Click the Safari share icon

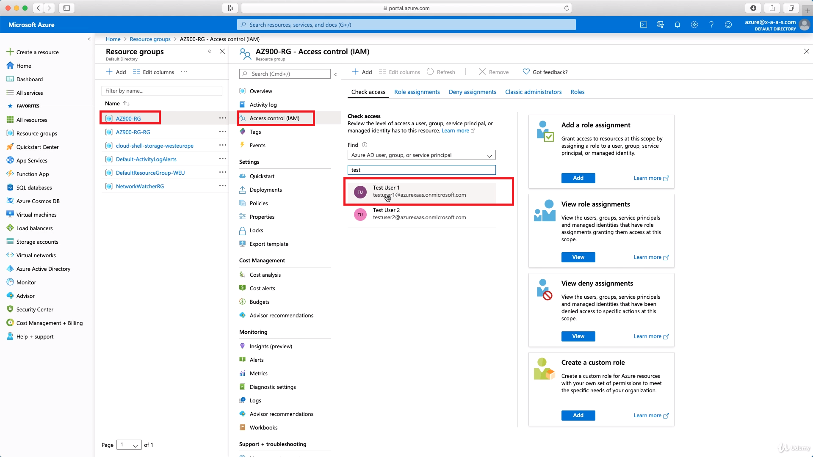772,8
